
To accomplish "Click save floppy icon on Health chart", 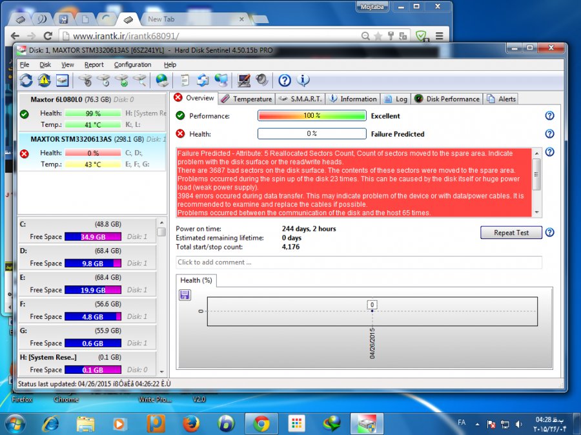I will point(185,295).
